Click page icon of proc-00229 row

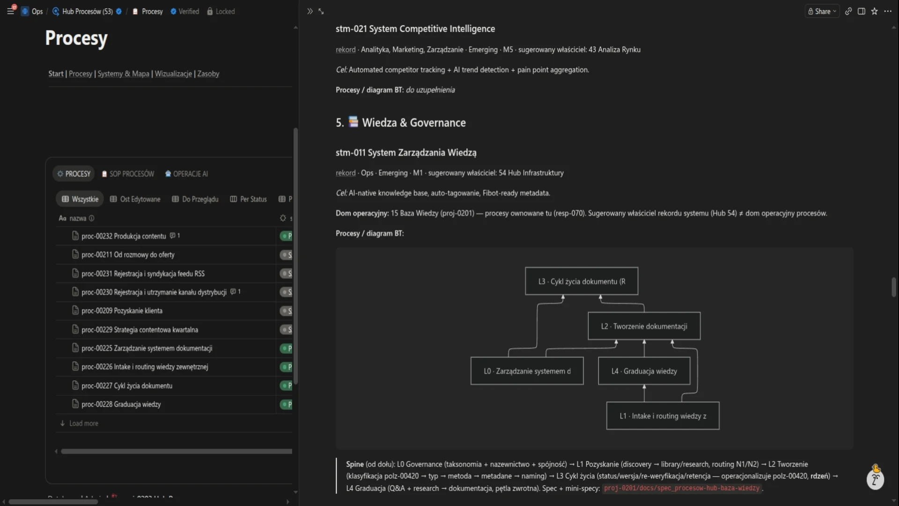pos(75,329)
